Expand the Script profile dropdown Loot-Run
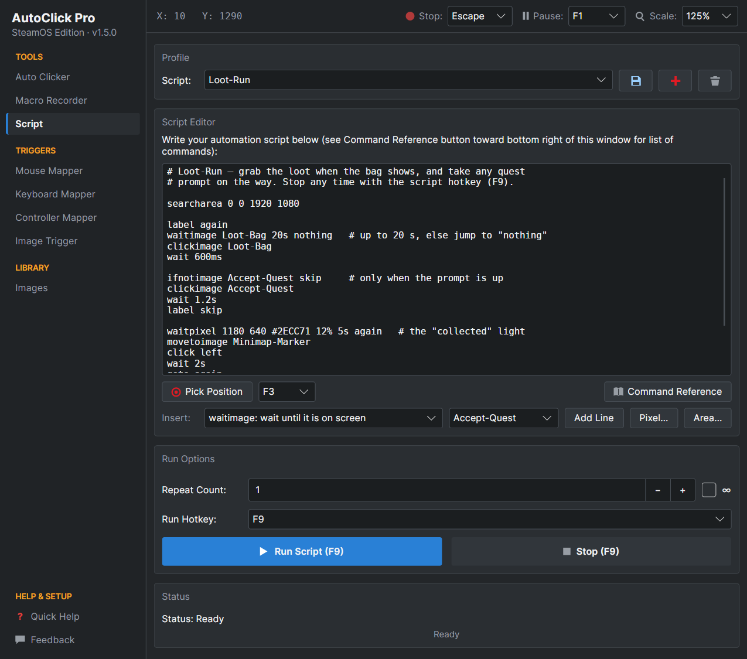 click(408, 80)
